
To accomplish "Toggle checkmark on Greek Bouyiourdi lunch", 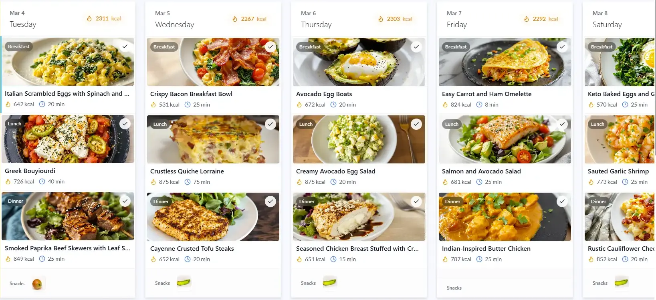I will click(125, 124).
